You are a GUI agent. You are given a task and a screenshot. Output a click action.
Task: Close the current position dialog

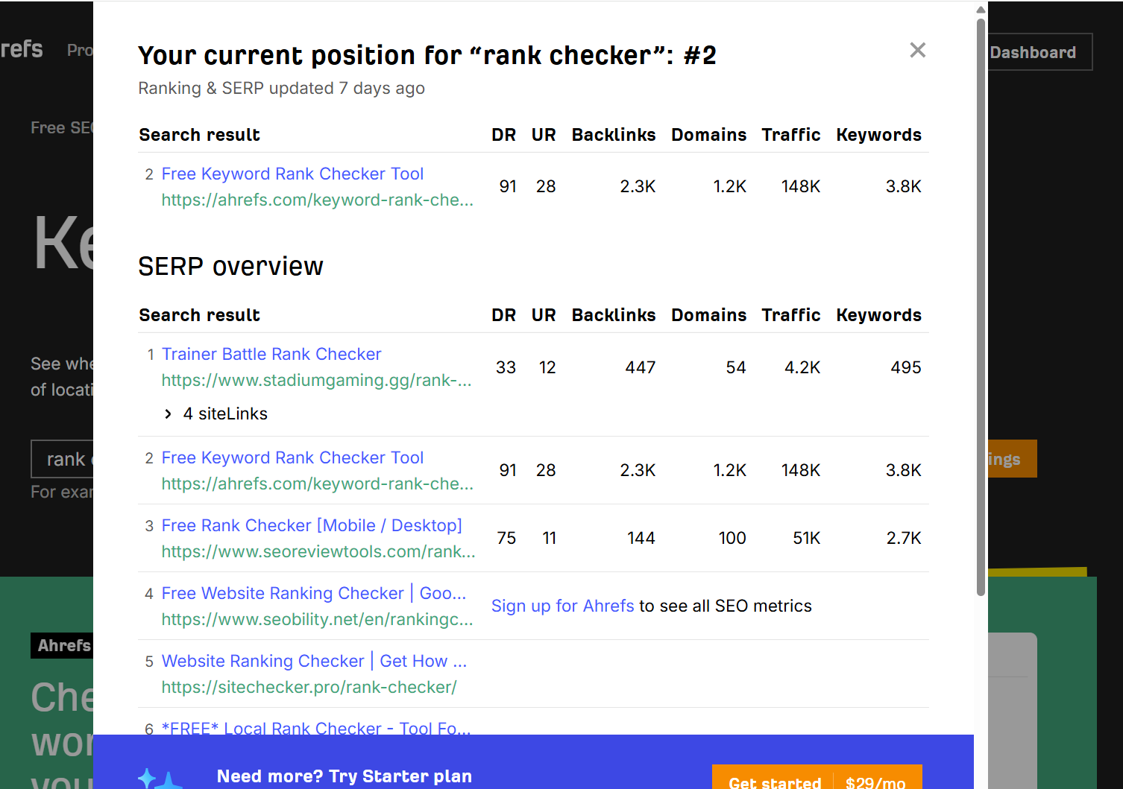point(917,50)
